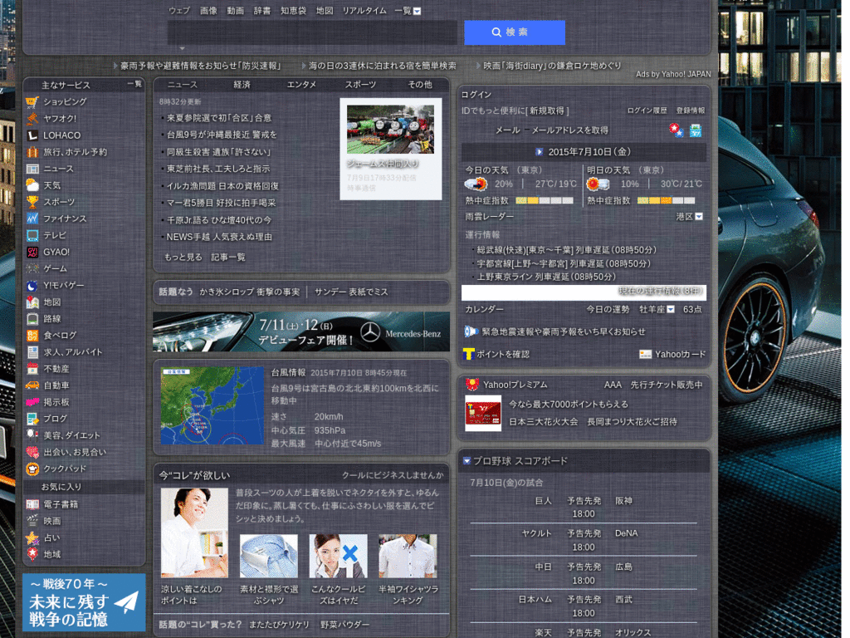Open the 路線 train route icon

[32, 319]
